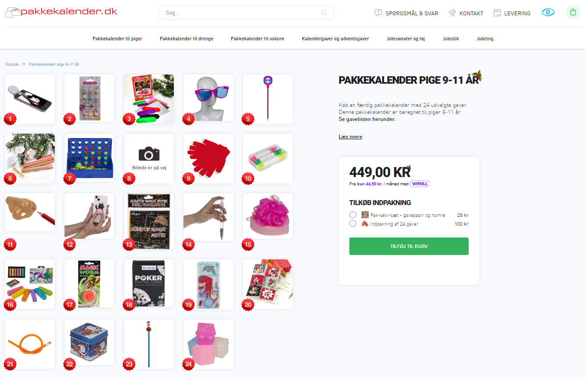Open Julesweater og tøj menu
Screen dimensions: 585x379
tap(406, 39)
